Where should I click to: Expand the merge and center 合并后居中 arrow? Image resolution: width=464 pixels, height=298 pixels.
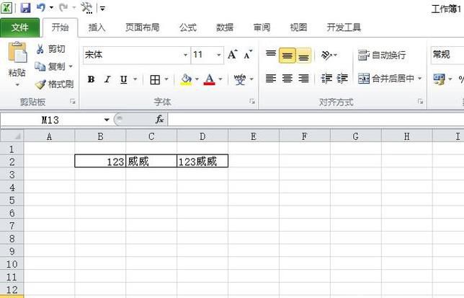point(419,79)
